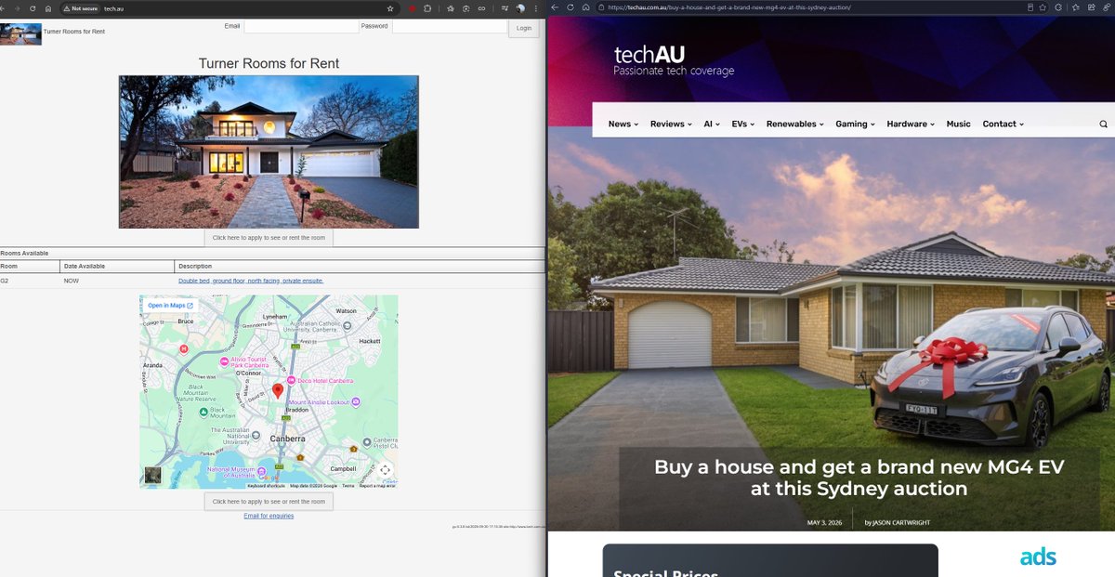The height and width of the screenshot is (577, 1115).
Task: Click the article headline about MG4 EV
Action: [x=859, y=478]
